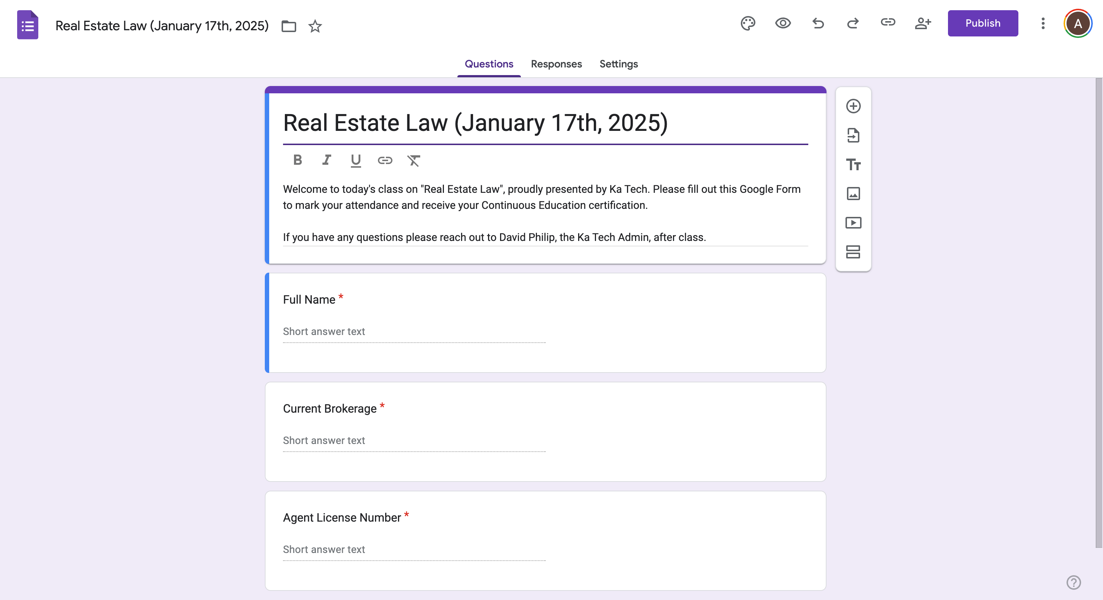Add a new question

(x=853, y=106)
